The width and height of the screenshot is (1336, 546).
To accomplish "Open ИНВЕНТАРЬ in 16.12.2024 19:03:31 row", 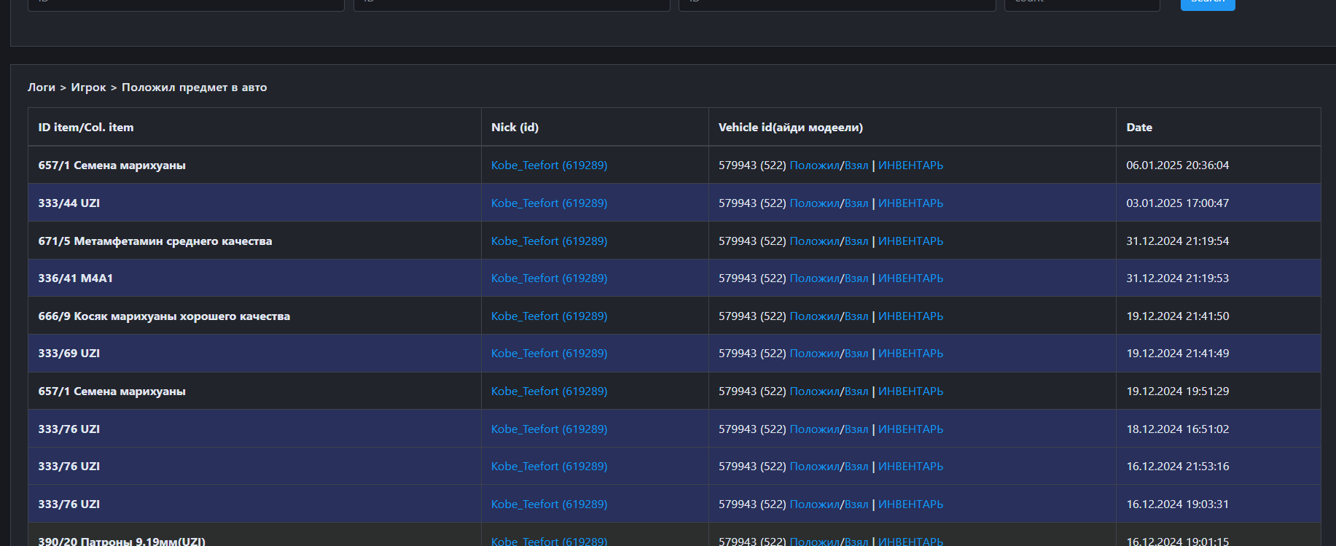I will (x=910, y=504).
